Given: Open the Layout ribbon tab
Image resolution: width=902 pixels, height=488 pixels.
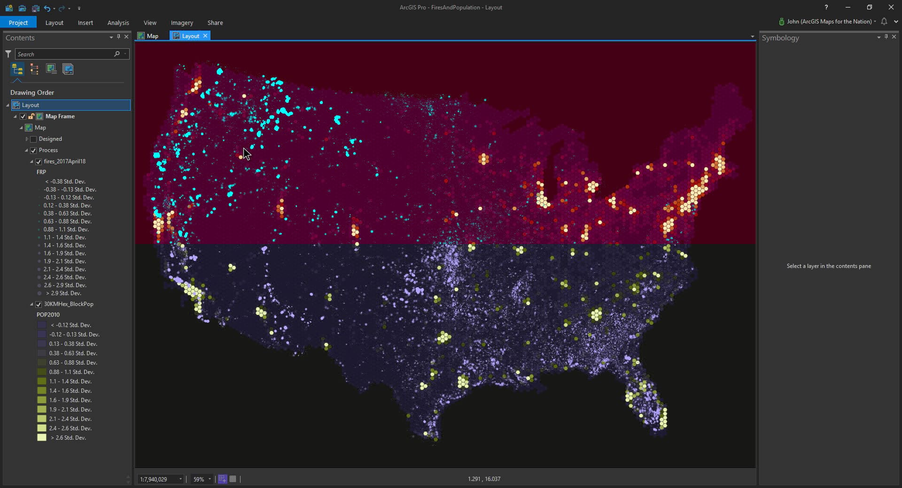Looking at the screenshot, I should click(x=54, y=23).
